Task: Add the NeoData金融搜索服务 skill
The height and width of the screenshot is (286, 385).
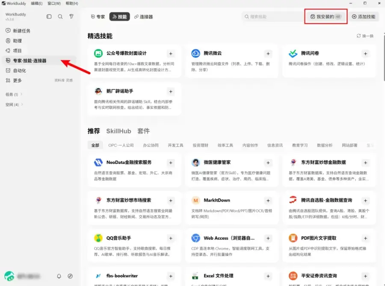Action: coord(171,162)
